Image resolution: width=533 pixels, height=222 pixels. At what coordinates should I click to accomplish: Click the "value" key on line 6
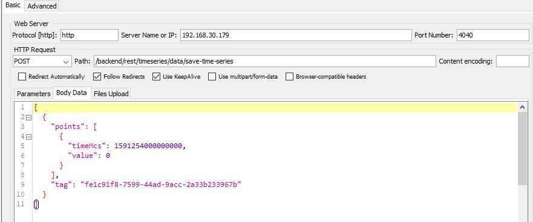click(83, 155)
